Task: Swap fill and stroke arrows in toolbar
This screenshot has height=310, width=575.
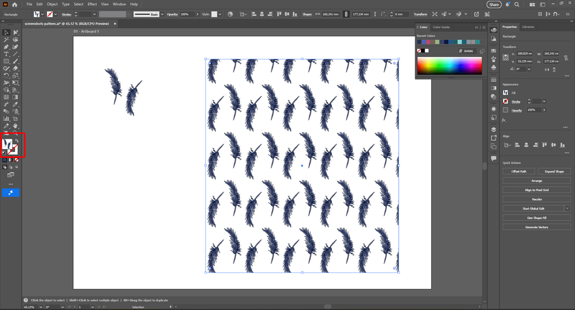Action: coord(16,140)
